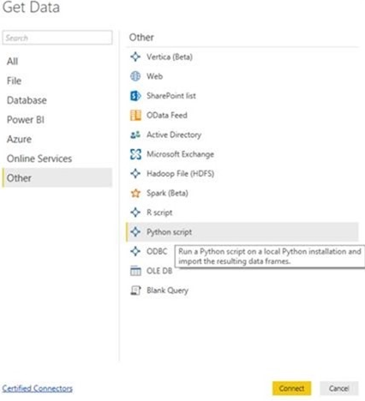
Task: Click the Microsoft Exchange icon
Action: [135, 154]
